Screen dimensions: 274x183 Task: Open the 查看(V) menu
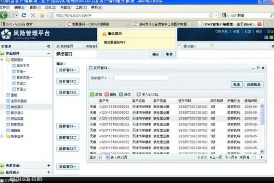pyautogui.click(x=35, y=7)
